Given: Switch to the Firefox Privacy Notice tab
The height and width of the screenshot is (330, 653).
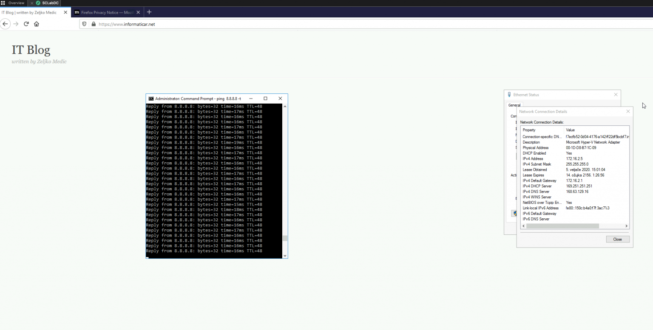Looking at the screenshot, I should [x=106, y=12].
